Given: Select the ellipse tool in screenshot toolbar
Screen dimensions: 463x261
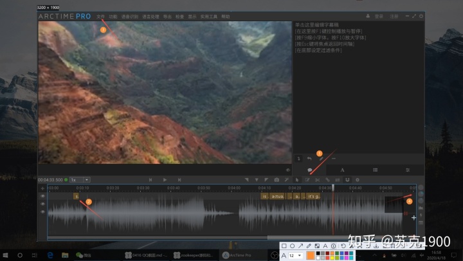Looking at the screenshot, I should pos(293,246).
